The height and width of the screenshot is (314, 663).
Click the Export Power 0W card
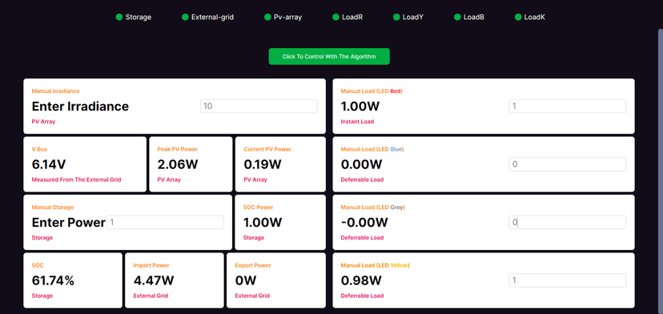(x=276, y=280)
